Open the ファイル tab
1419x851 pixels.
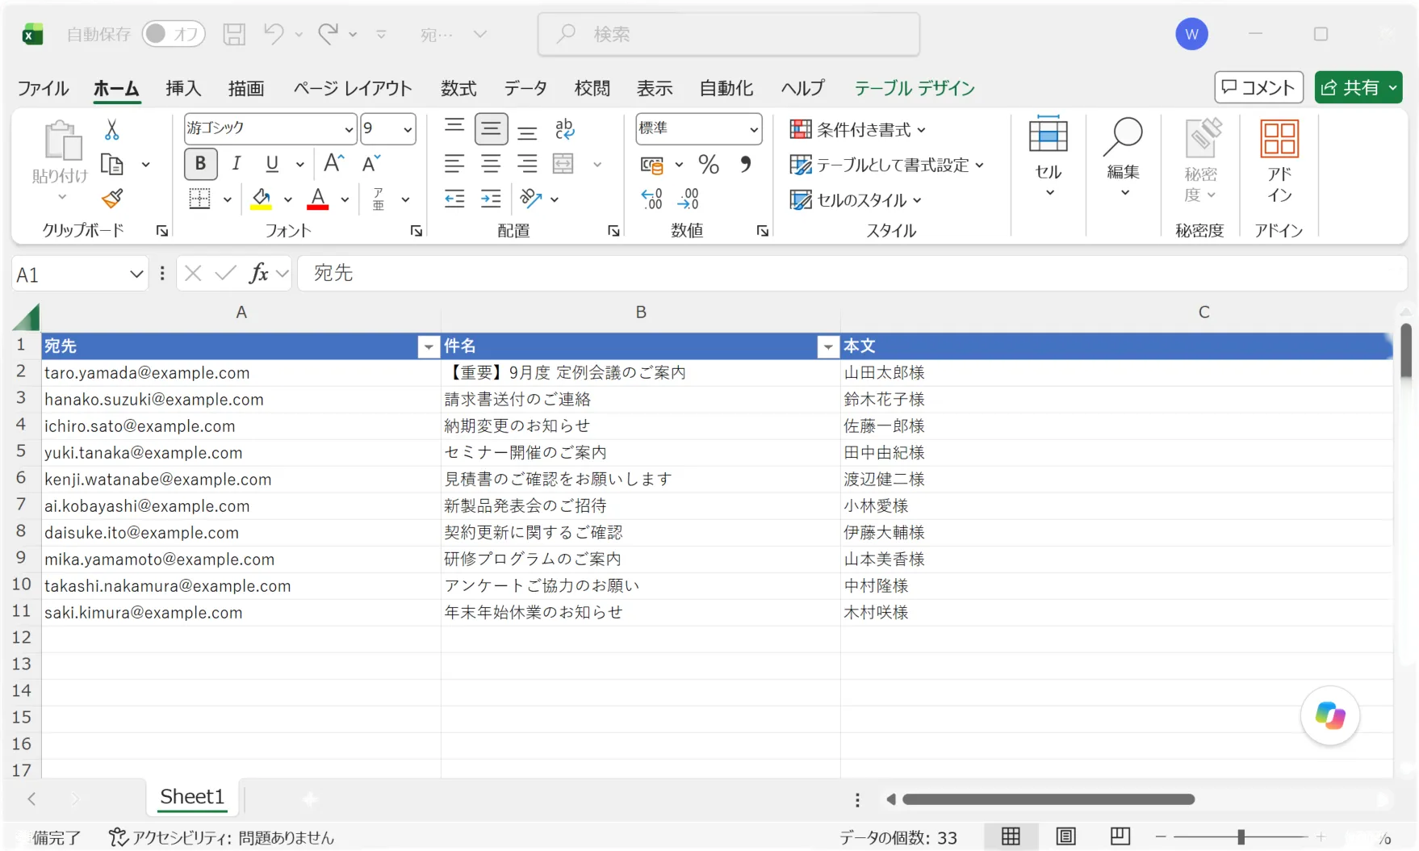pos(43,88)
